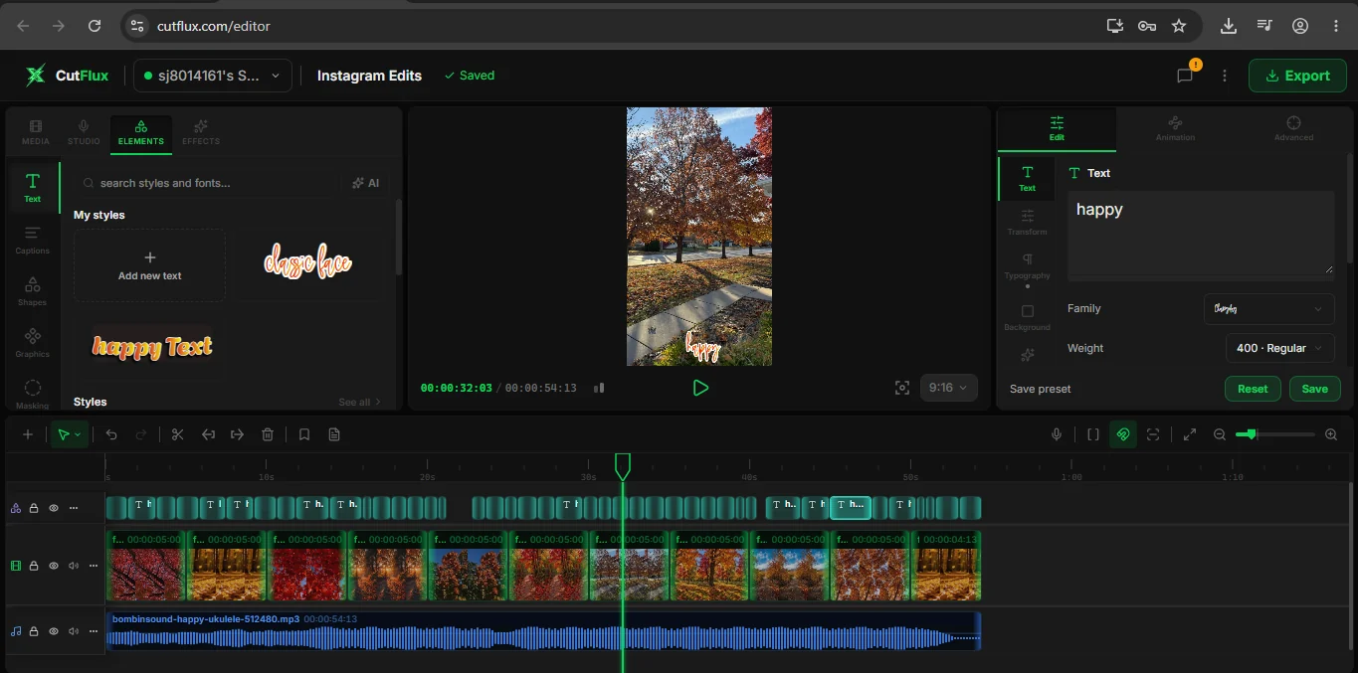The width and height of the screenshot is (1358, 673).
Task: Generate text styles with the AI button
Action: (365, 183)
